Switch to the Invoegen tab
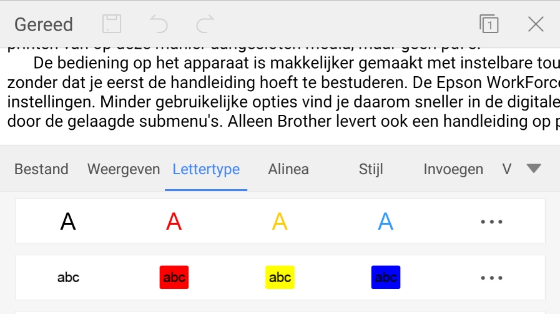The height and width of the screenshot is (314, 560). tap(453, 169)
